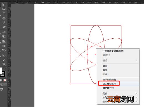
Task: Select the Free Transform tool
Action: click(4, 36)
